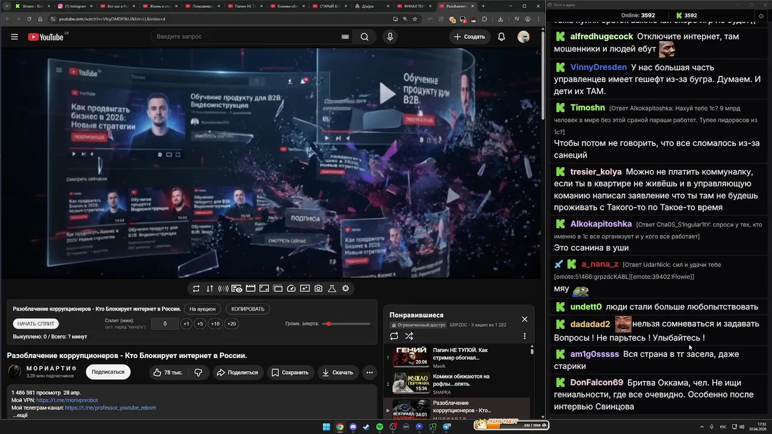Dislike the video with thumbs-down button
Viewport: 772px width, 434px height.
click(x=198, y=373)
